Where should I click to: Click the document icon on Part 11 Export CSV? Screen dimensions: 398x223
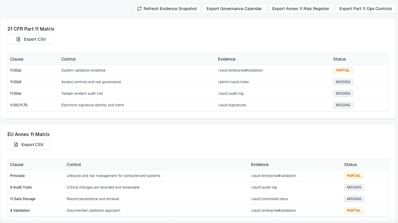point(18,39)
